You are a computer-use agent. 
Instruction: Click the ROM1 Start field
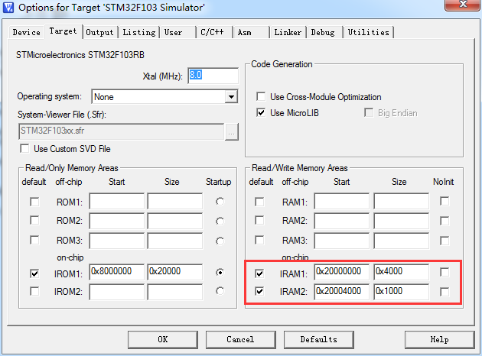[117, 202]
